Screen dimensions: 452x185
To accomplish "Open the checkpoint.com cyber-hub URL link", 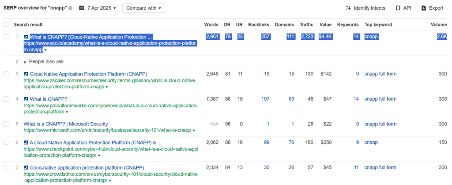I will pyautogui.click(x=111, y=152).
